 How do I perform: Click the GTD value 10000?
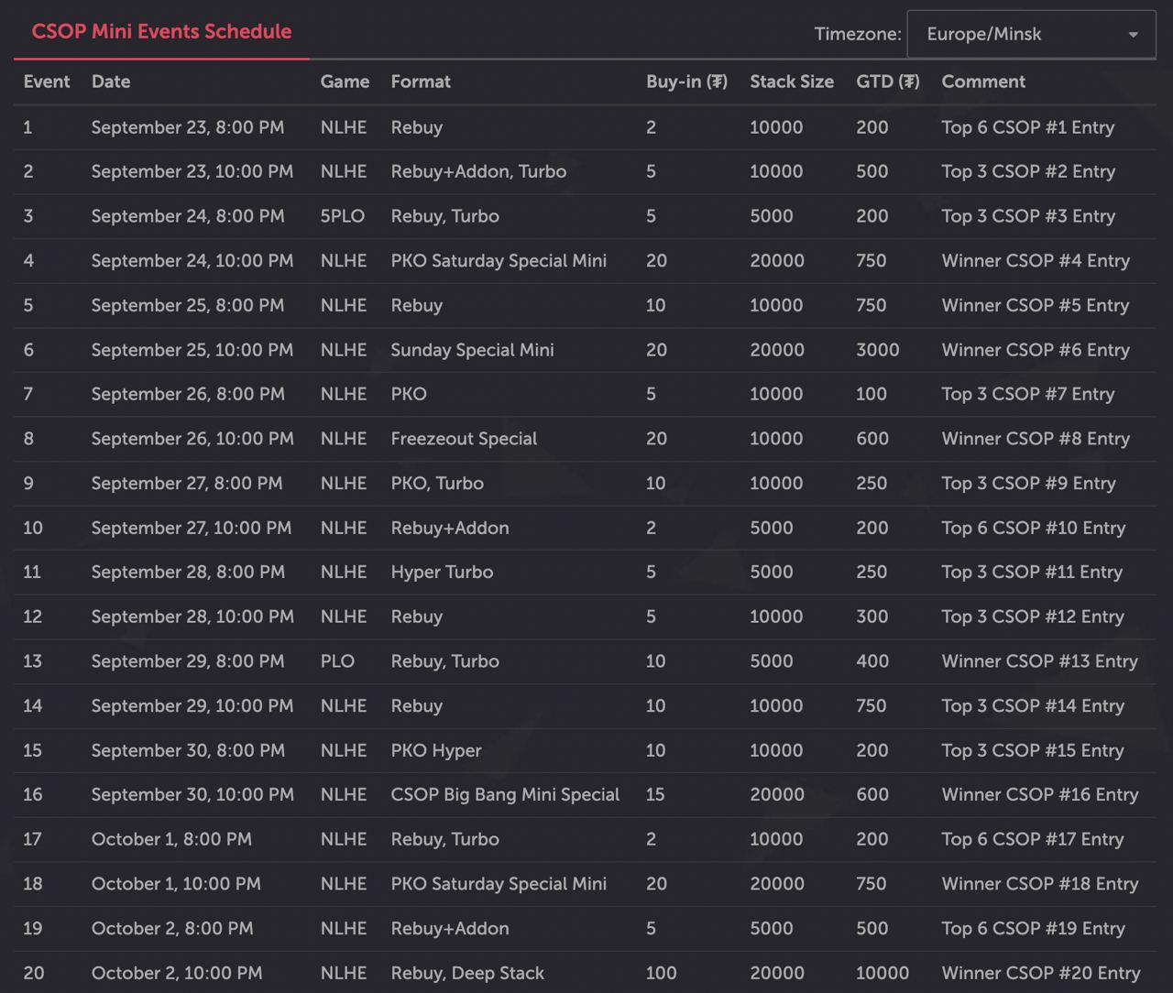pyautogui.click(x=882, y=973)
